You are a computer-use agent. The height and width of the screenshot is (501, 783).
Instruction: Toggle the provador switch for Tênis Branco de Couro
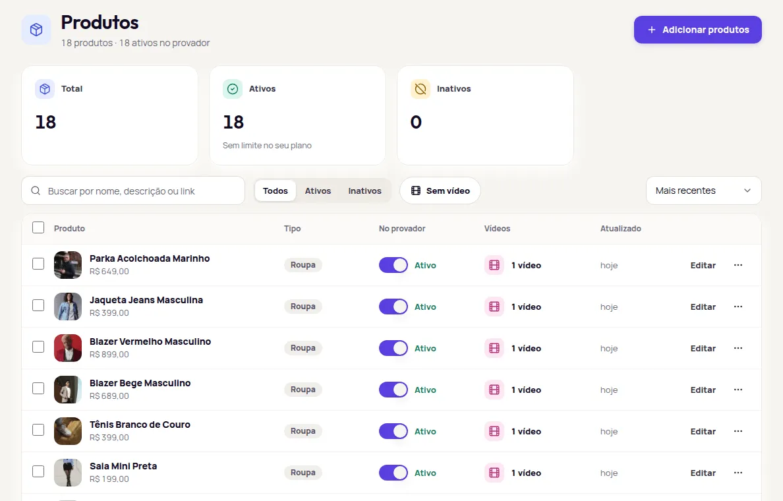(x=393, y=431)
